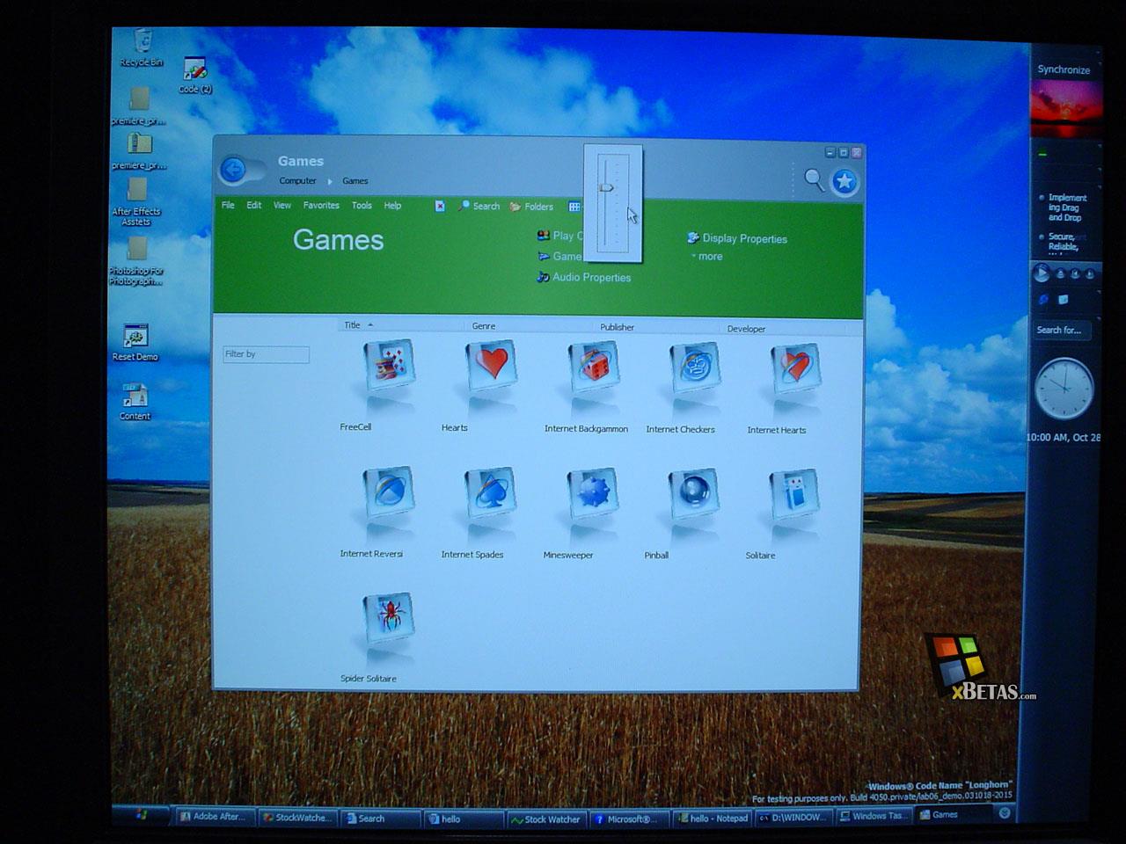The image size is (1126, 844).
Task: Click the blue Back arrow button
Action: pyautogui.click(x=234, y=170)
